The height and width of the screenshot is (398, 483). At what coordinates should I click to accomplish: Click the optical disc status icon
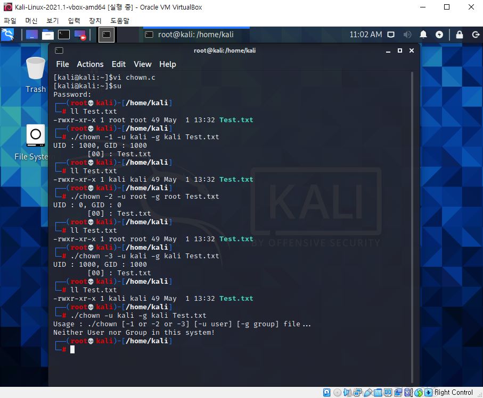pyautogui.click(x=338, y=393)
